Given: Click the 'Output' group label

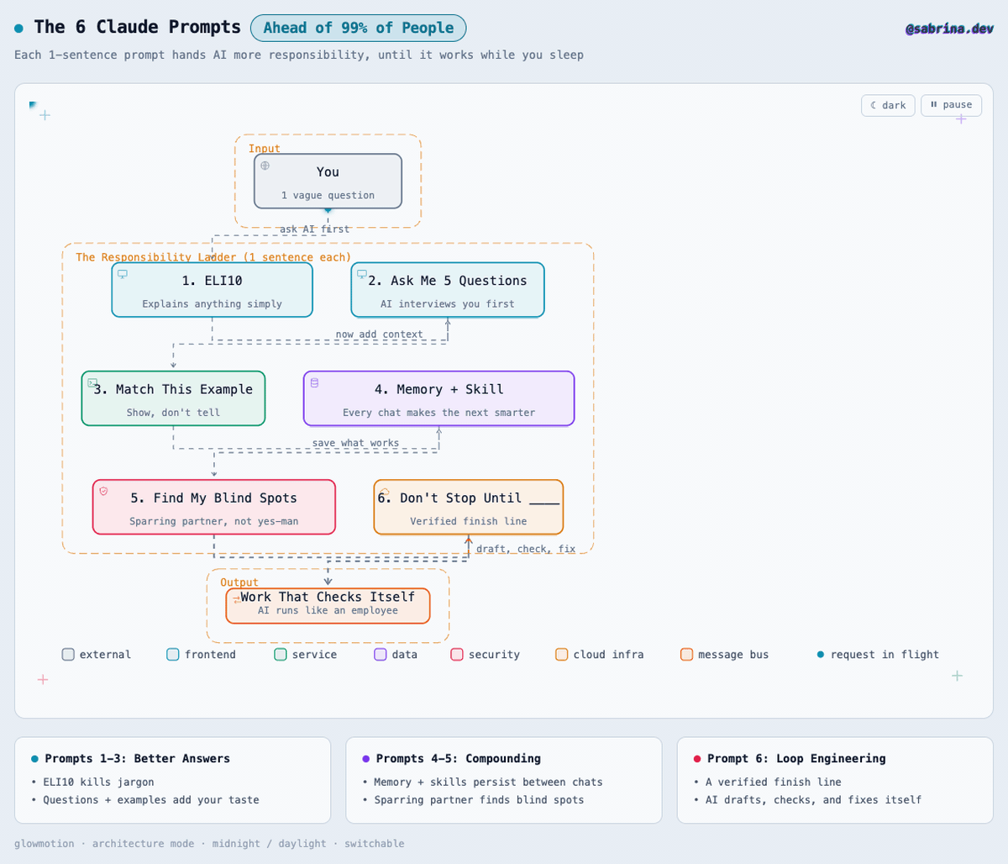Looking at the screenshot, I should click(x=239, y=582).
